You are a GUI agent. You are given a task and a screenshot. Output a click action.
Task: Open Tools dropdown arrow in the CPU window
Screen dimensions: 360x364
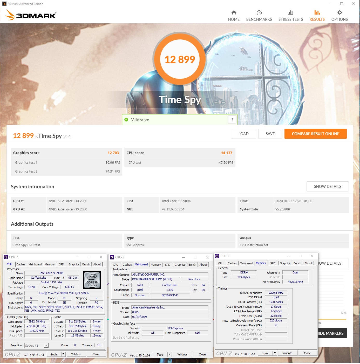(63, 354)
